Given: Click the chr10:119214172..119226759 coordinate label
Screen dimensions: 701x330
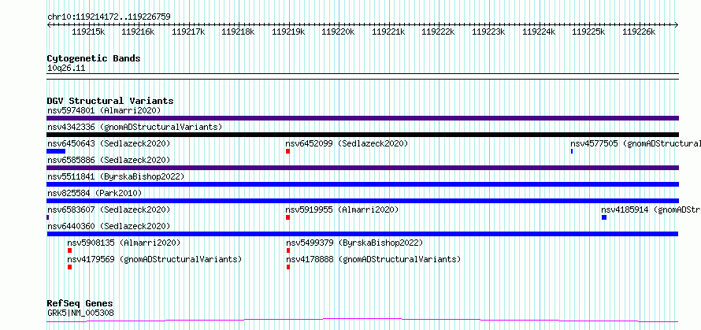Looking at the screenshot, I should tap(109, 17).
